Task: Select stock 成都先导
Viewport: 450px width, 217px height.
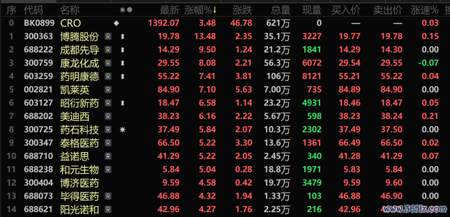Action: pyautogui.click(x=80, y=50)
